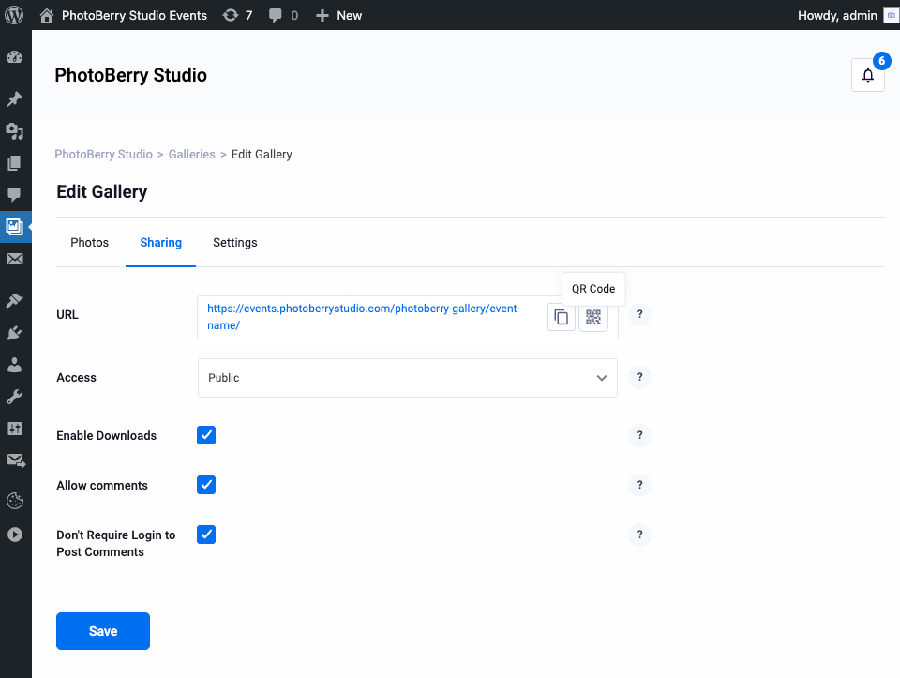Toggle Allow comments checkbox
This screenshot has height=678, width=900.
pos(206,485)
